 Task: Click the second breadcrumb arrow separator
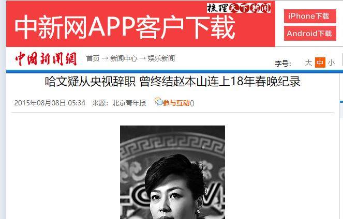click(143, 58)
